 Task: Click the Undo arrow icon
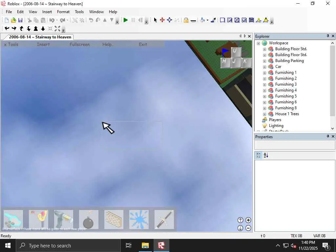pos(52,20)
